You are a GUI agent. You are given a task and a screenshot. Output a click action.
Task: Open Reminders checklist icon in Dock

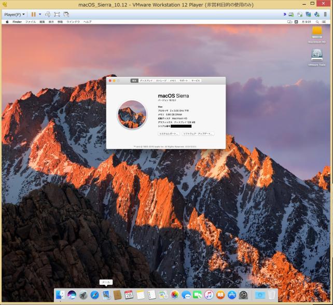tap(151, 295)
